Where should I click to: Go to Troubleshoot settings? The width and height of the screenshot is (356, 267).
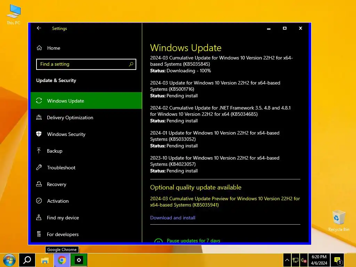point(86,168)
